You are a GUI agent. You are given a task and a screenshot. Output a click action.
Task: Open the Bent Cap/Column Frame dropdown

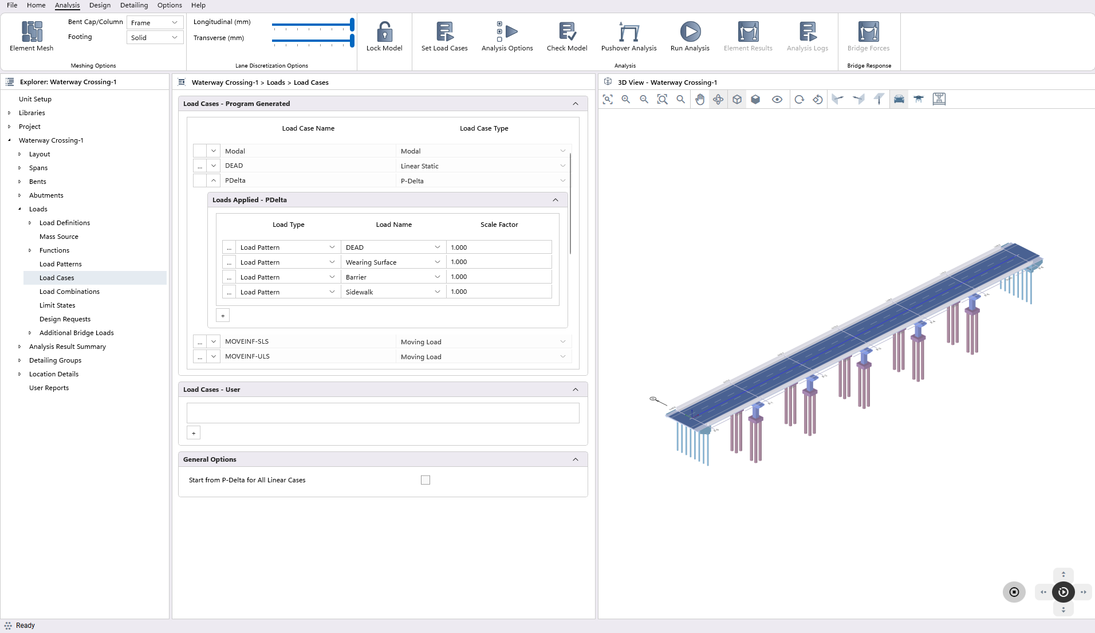[x=154, y=22]
